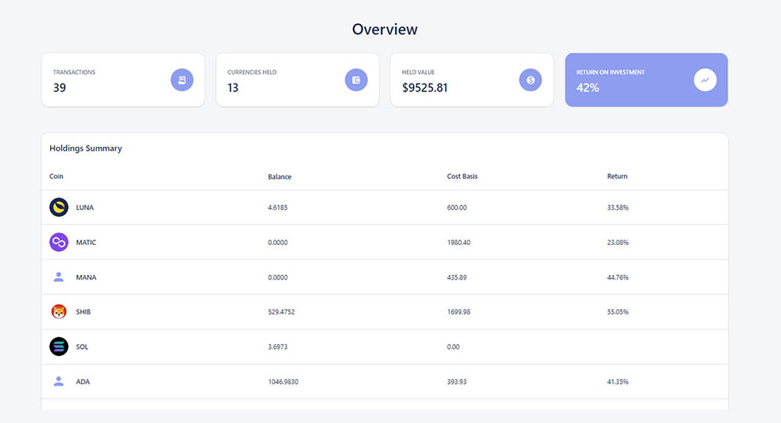
Task: Click the MANA placeholder avatar icon
Action: [59, 277]
